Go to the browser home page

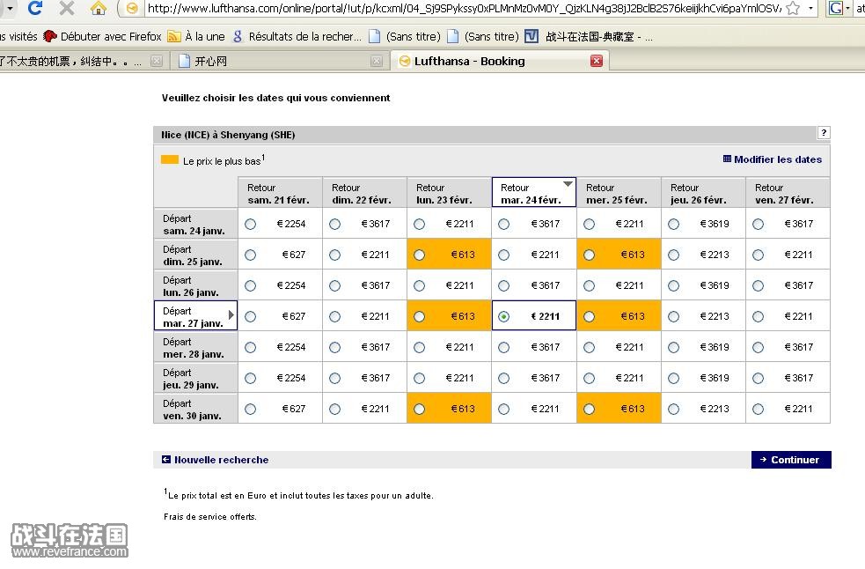click(x=99, y=8)
